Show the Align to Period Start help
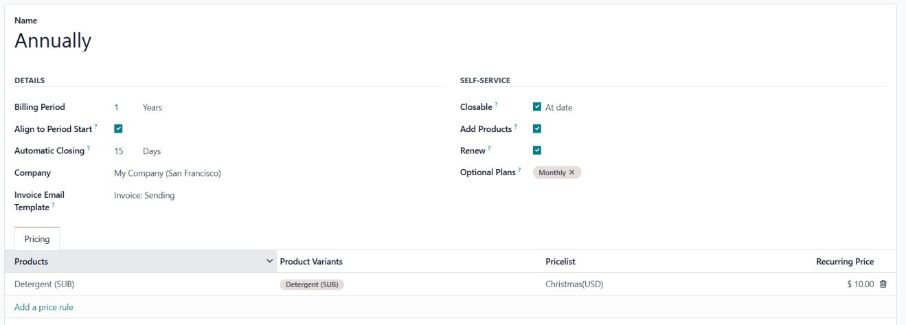The width and height of the screenshot is (906, 325). point(96,127)
